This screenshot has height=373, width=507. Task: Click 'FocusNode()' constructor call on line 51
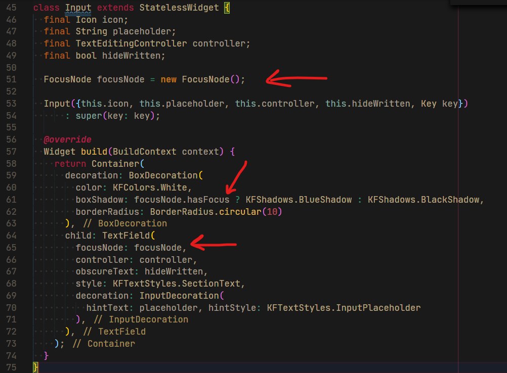coord(211,79)
